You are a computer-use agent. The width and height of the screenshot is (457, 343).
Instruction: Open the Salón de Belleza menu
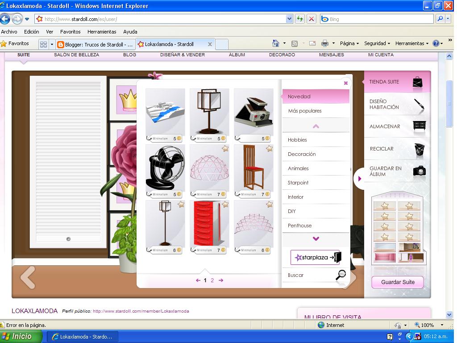[x=77, y=54]
